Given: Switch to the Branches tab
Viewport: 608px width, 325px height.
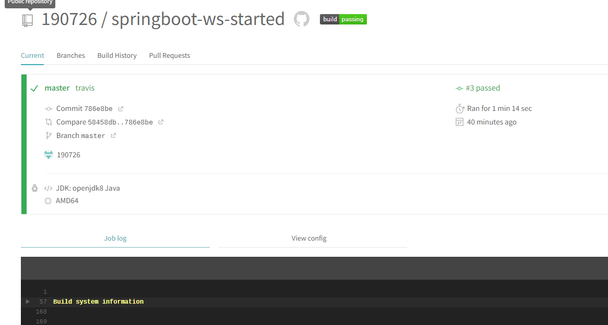Looking at the screenshot, I should pos(70,56).
